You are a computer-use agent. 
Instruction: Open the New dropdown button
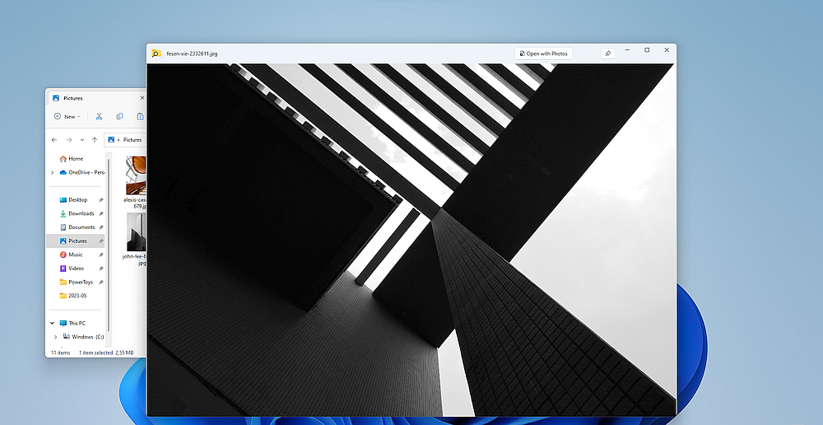pyautogui.click(x=67, y=117)
